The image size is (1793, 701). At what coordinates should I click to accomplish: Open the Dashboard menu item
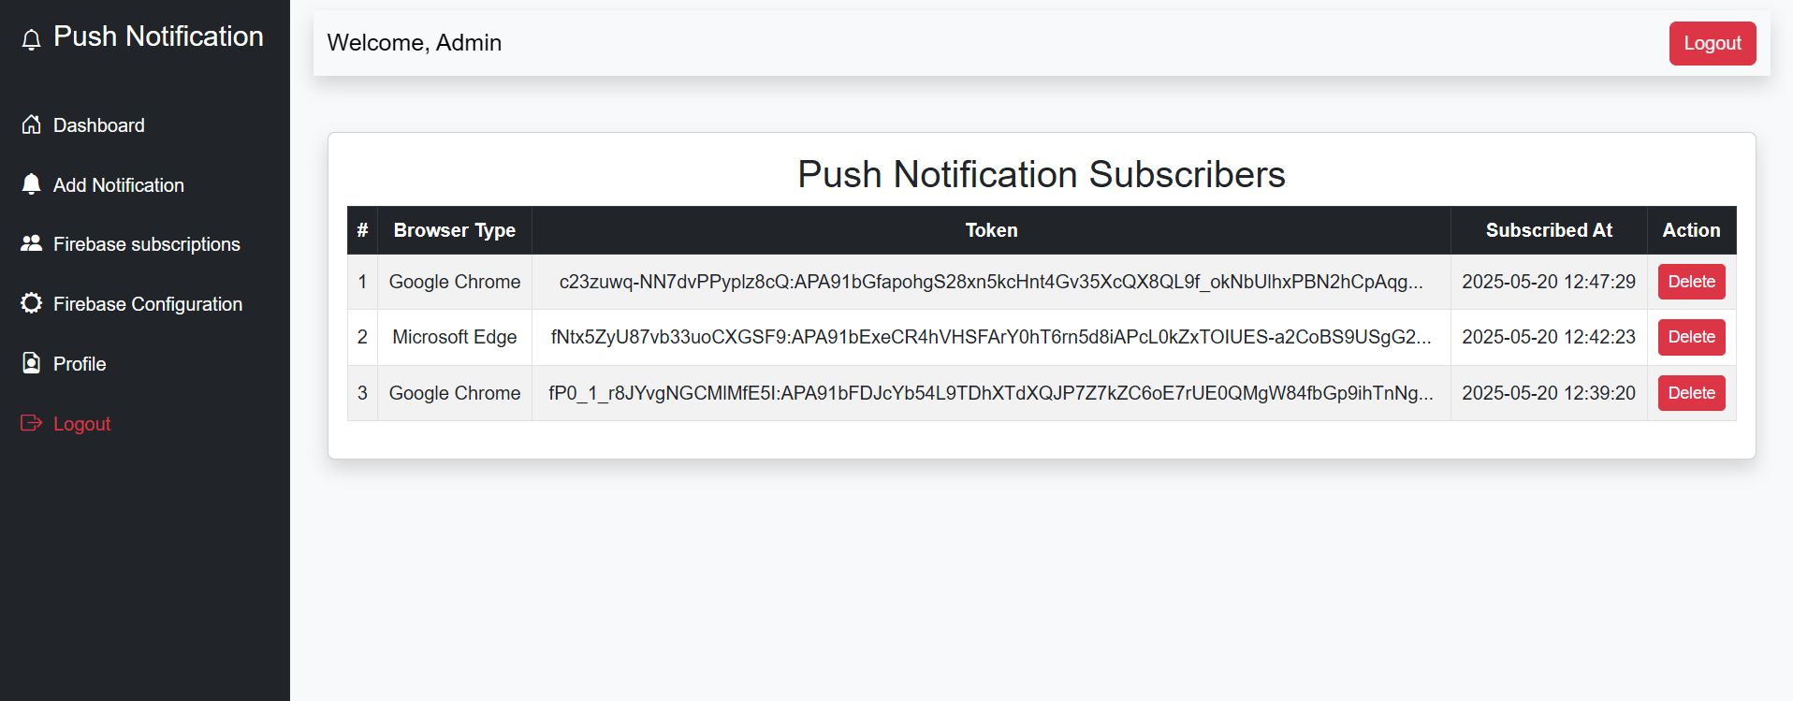point(98,125)
